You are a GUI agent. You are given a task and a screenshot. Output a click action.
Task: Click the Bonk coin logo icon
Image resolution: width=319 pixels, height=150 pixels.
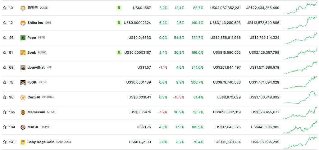click(x=23, y=52)
